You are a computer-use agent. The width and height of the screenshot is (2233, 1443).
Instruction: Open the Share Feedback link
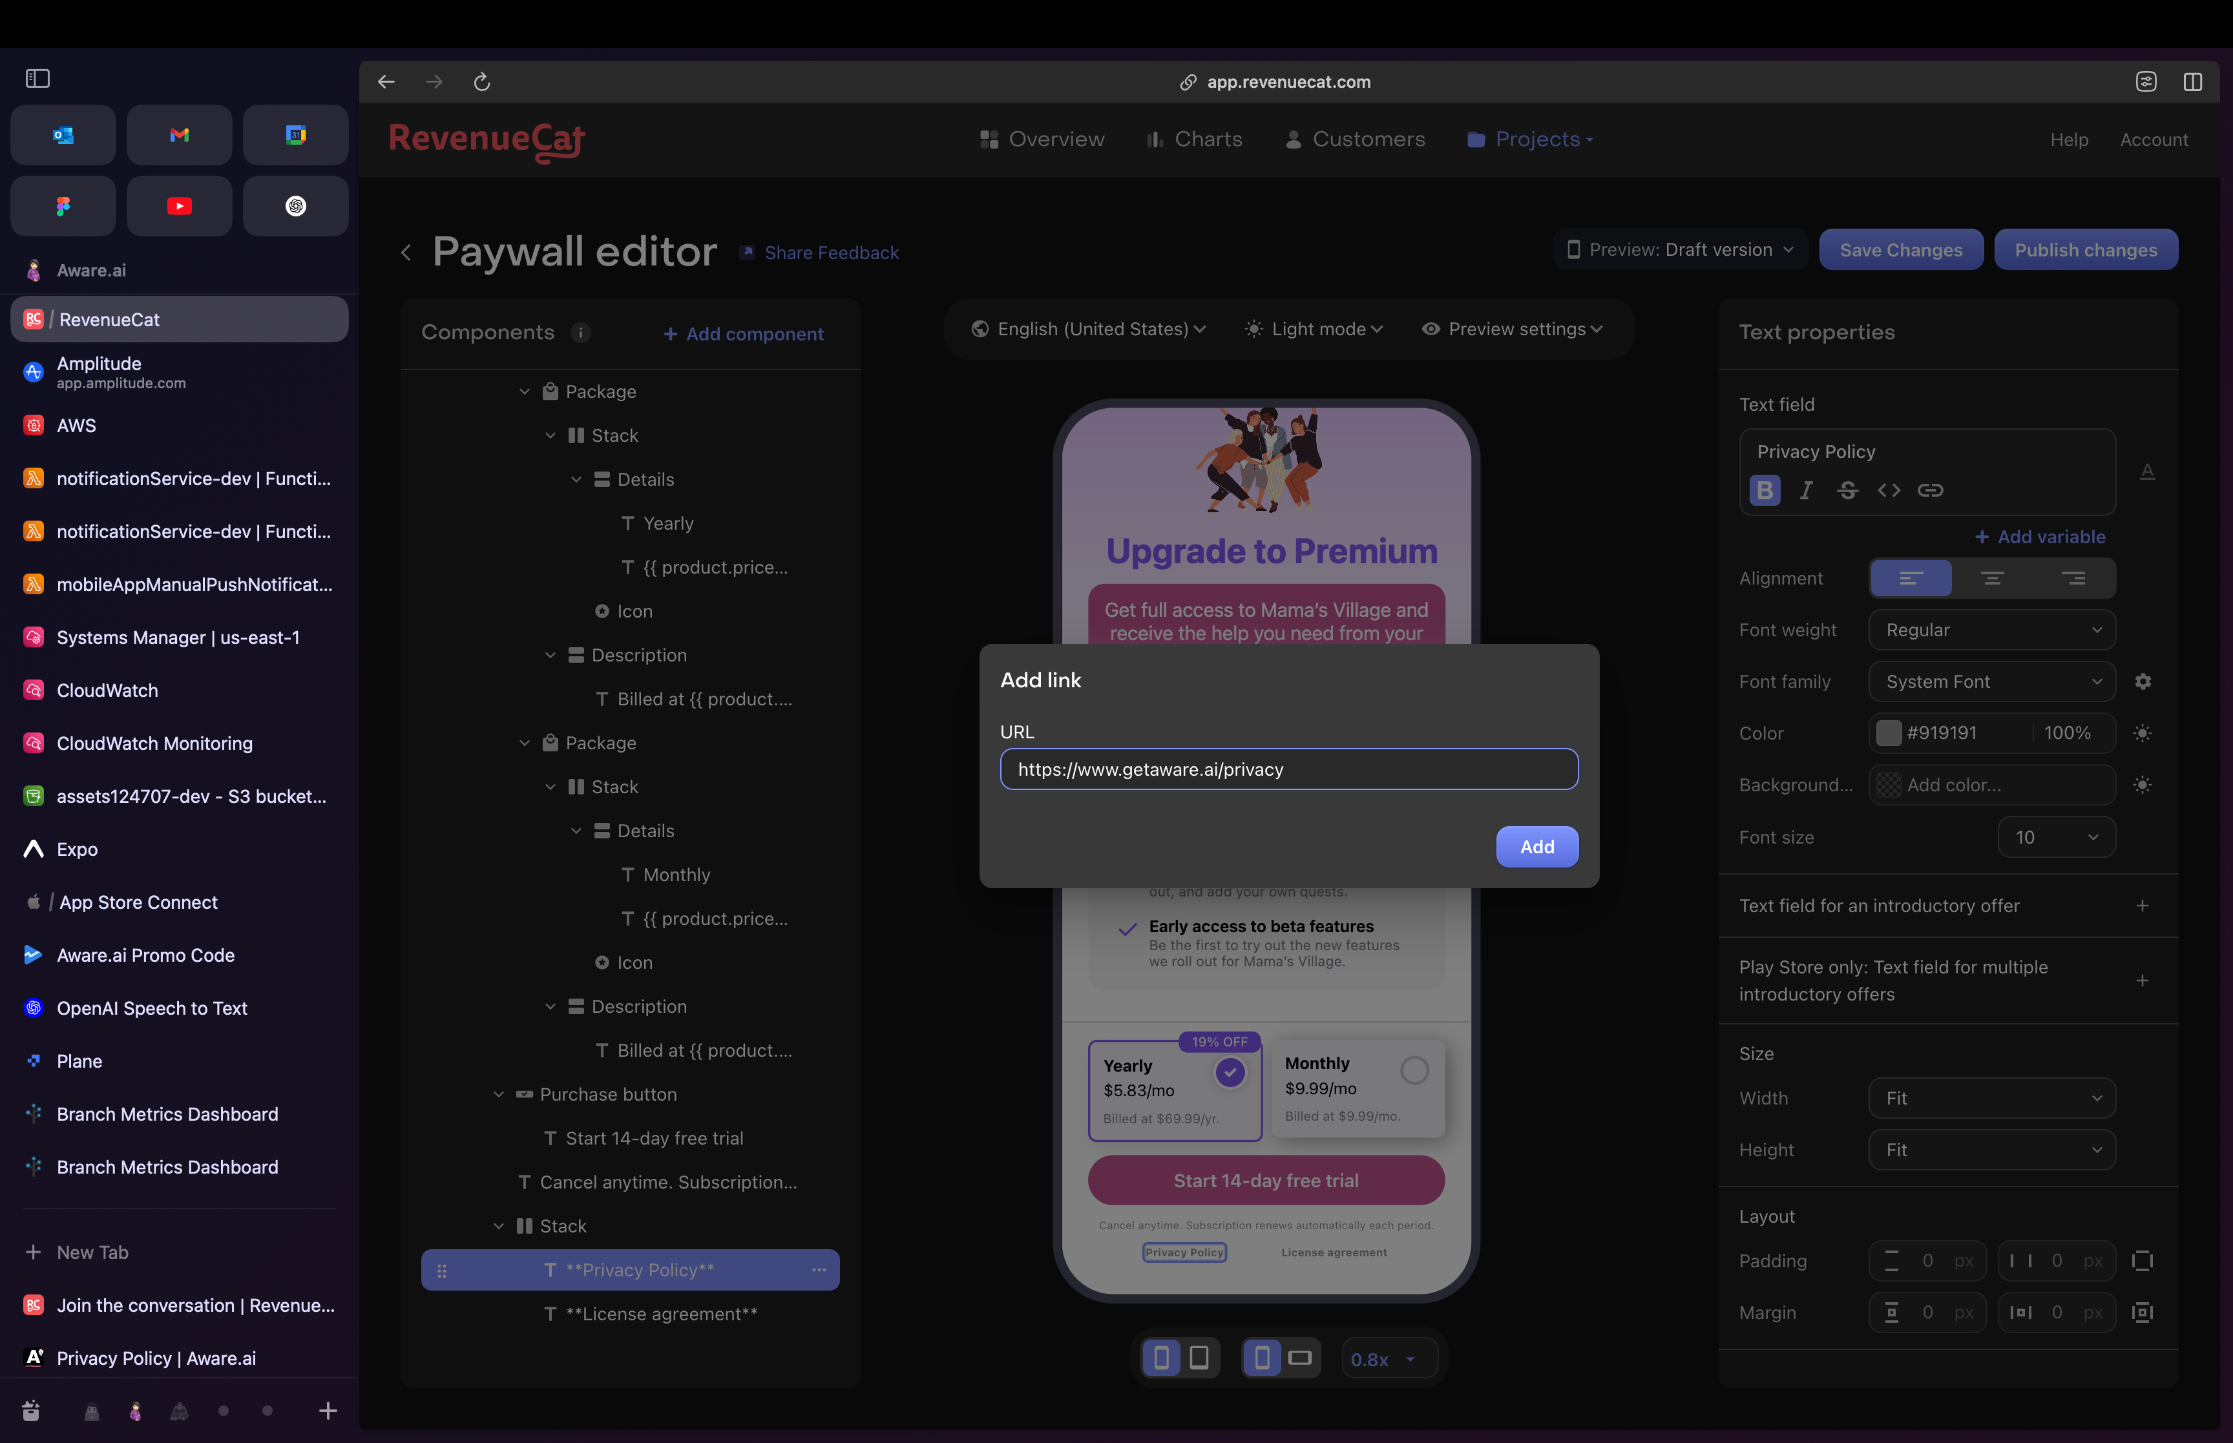pos(819,252)
